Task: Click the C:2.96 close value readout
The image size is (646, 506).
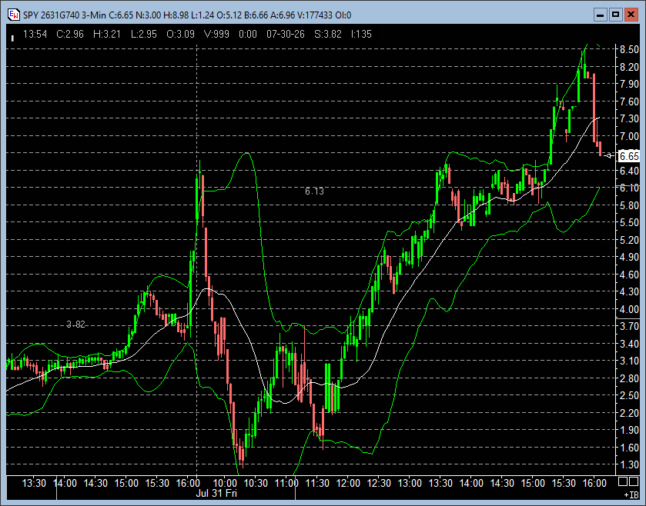Action: tap(70, 34)
